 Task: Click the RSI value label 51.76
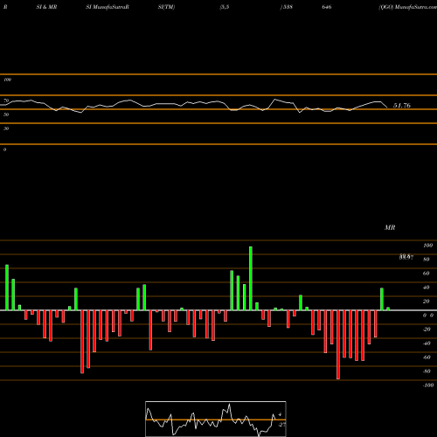[402, 106]
